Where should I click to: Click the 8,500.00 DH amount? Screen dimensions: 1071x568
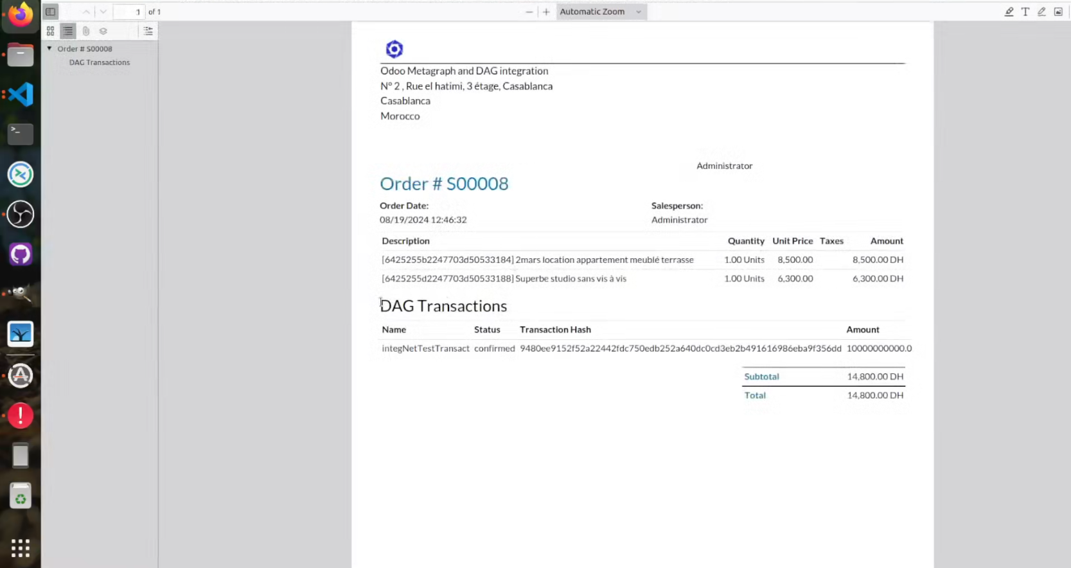pyautogui.click(x=878, y=260)
